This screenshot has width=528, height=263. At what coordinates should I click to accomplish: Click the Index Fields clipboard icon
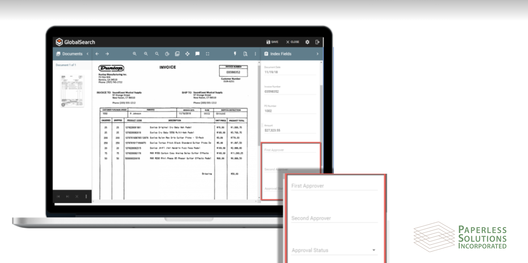point(266,54)
